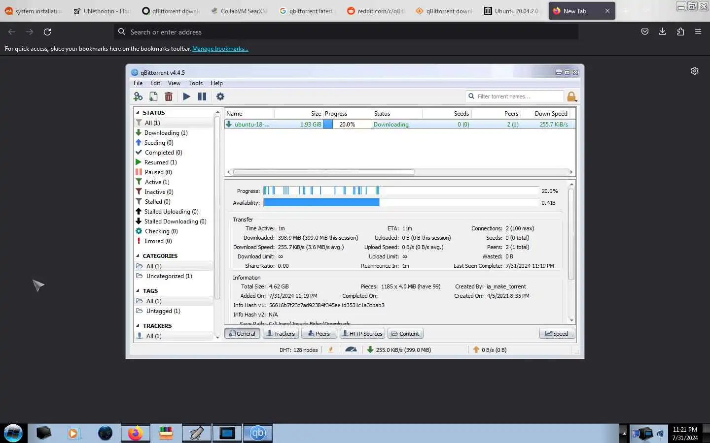Sort by the Name column header

pos(249,114)
